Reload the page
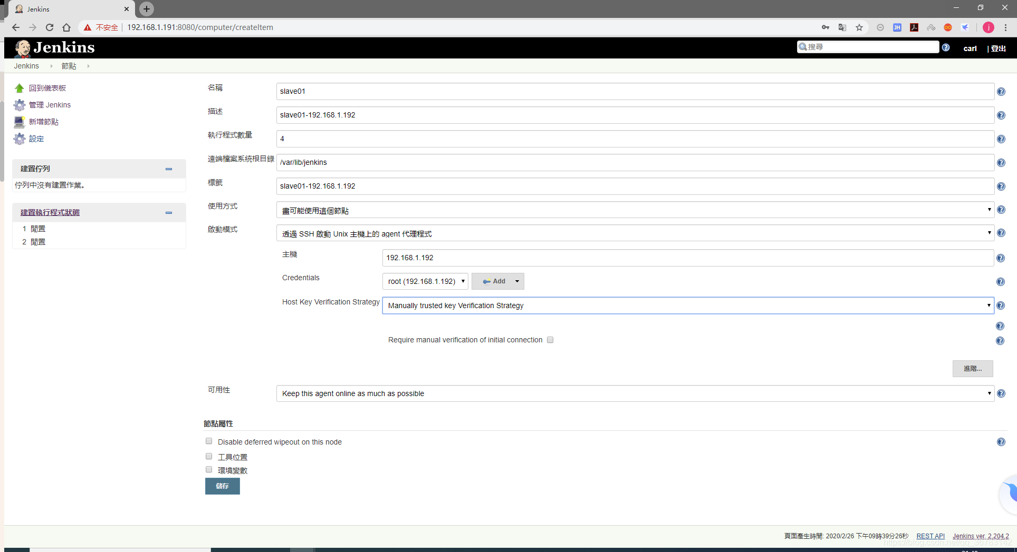1017x552 pixels. pyautogui.click(x=50, y=27)
